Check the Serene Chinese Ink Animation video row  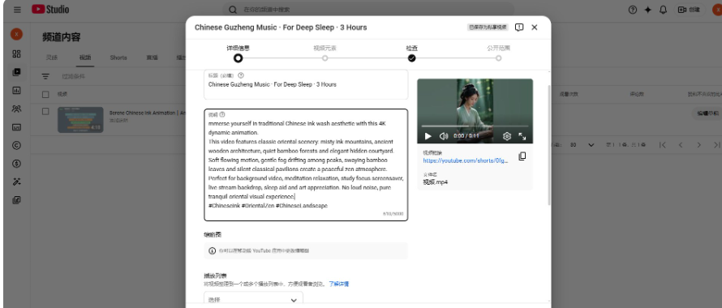[45, 111]
